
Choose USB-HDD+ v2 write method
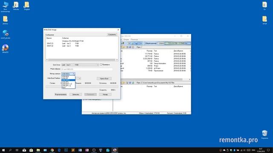[x=68, y=84]
